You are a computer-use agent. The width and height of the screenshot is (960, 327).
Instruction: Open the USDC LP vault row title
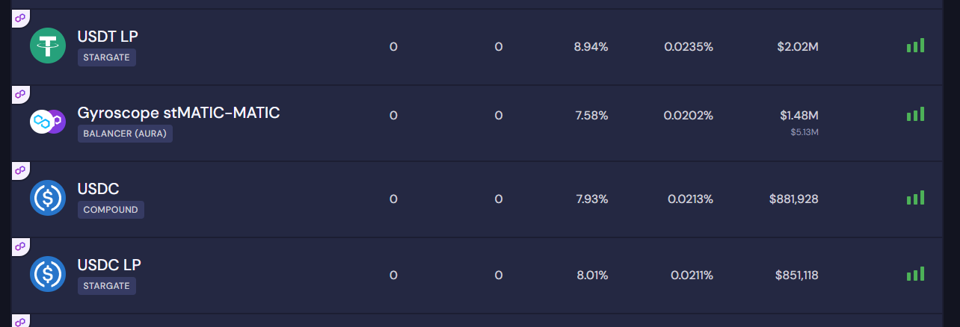pos(109,265)
